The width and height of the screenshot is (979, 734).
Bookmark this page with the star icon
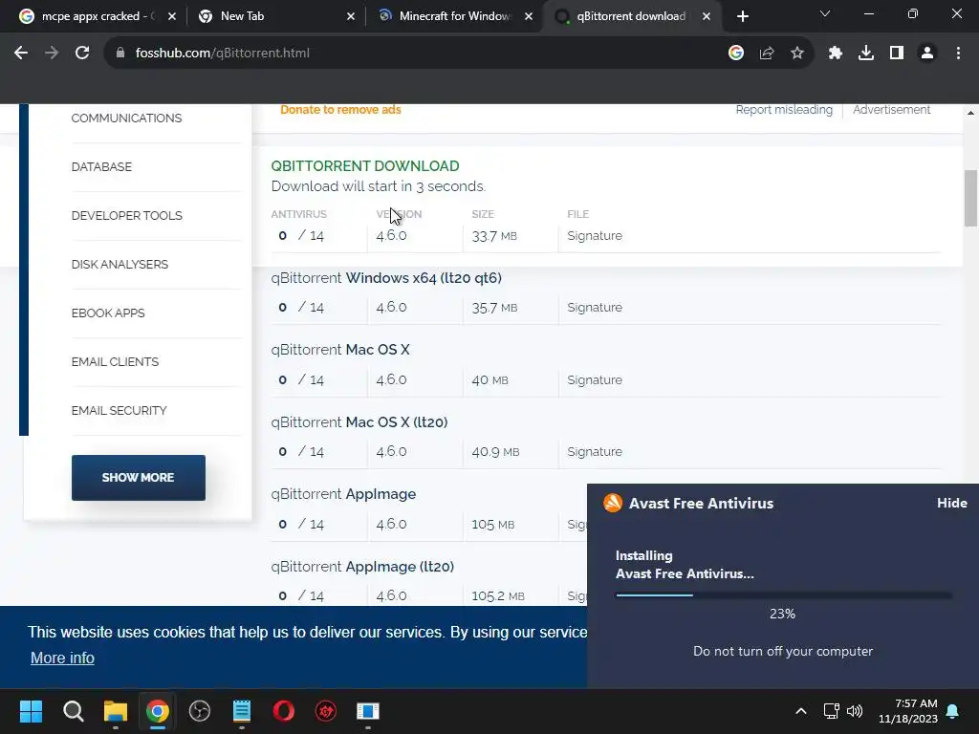797,54
